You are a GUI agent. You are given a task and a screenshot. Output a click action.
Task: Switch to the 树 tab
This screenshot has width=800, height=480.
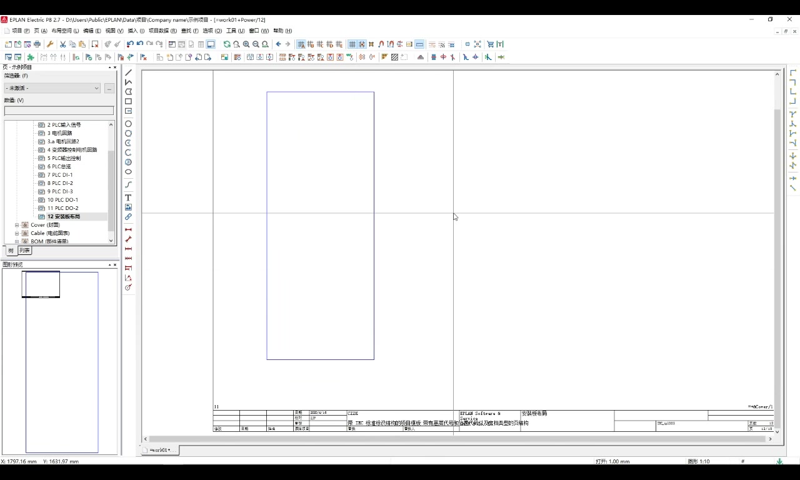11,251
